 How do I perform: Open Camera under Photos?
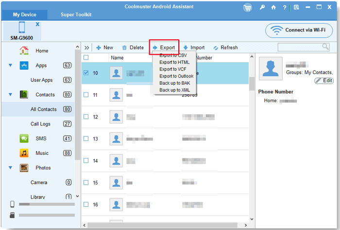[39, 183]
